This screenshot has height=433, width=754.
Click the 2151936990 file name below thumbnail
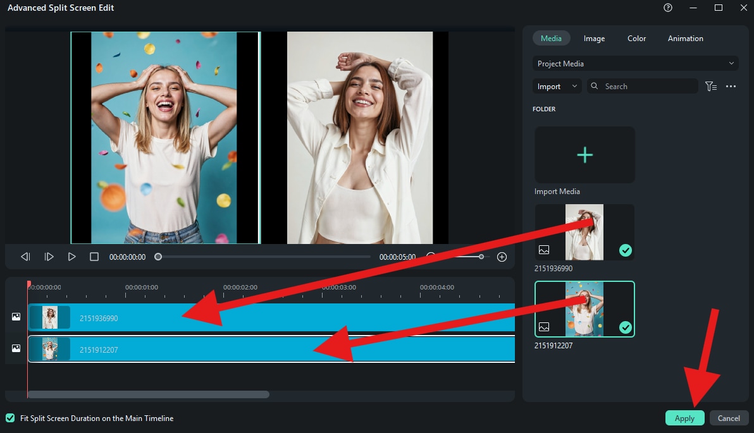(x=553, y=268)
